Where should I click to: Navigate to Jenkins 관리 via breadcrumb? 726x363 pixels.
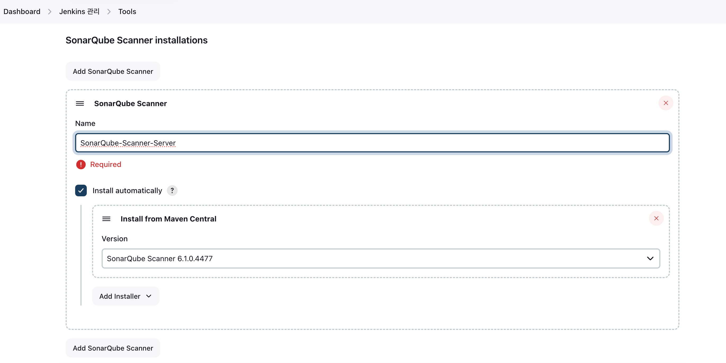(79, 12)
